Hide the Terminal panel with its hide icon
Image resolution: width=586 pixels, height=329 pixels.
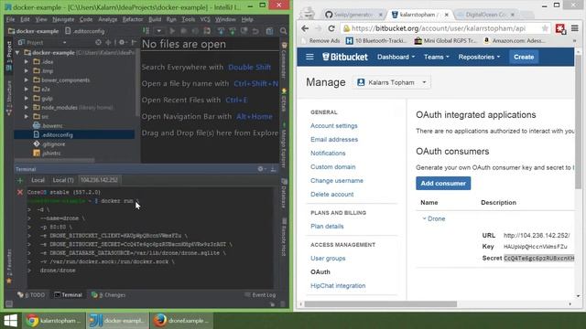click(273, 169)
